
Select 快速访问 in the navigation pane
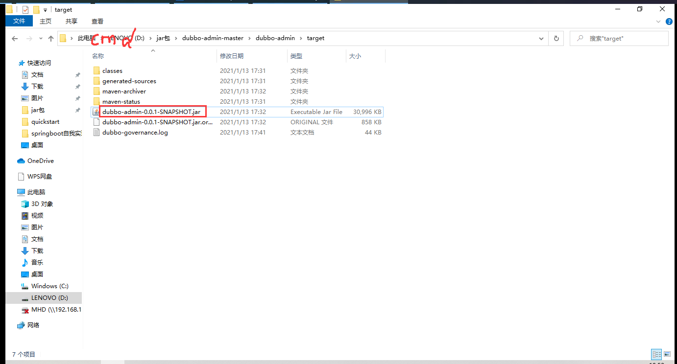pyautogui.click(x=39, y=63)
